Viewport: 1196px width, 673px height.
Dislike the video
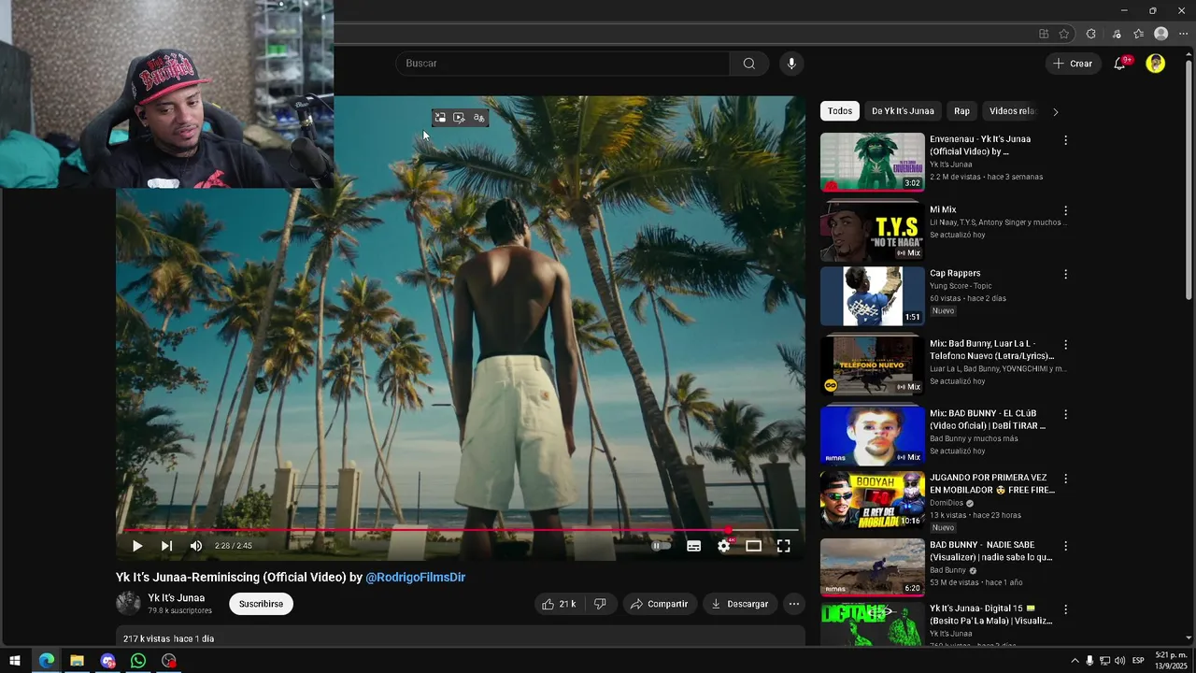tap(600, 604)
